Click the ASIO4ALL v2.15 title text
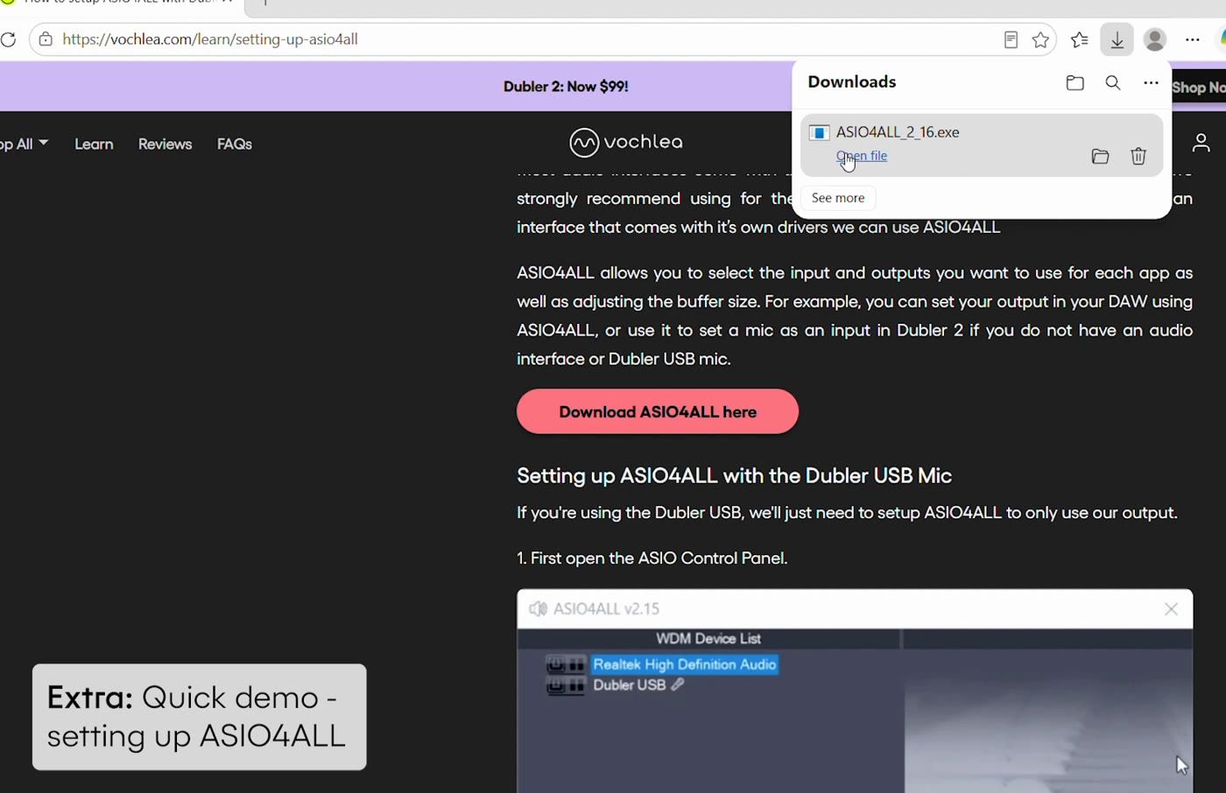This screenshot has width=1226, height=793. (x=606, y=609)
